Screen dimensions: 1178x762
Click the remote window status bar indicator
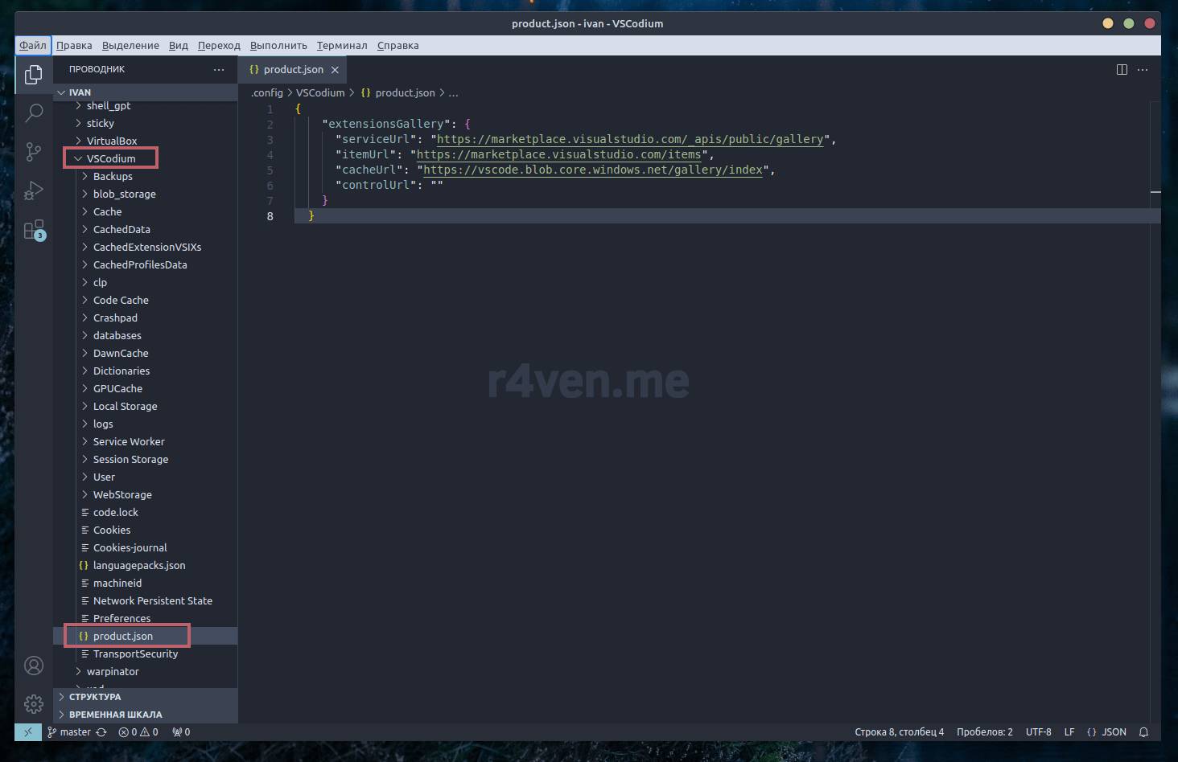point(27,732)
